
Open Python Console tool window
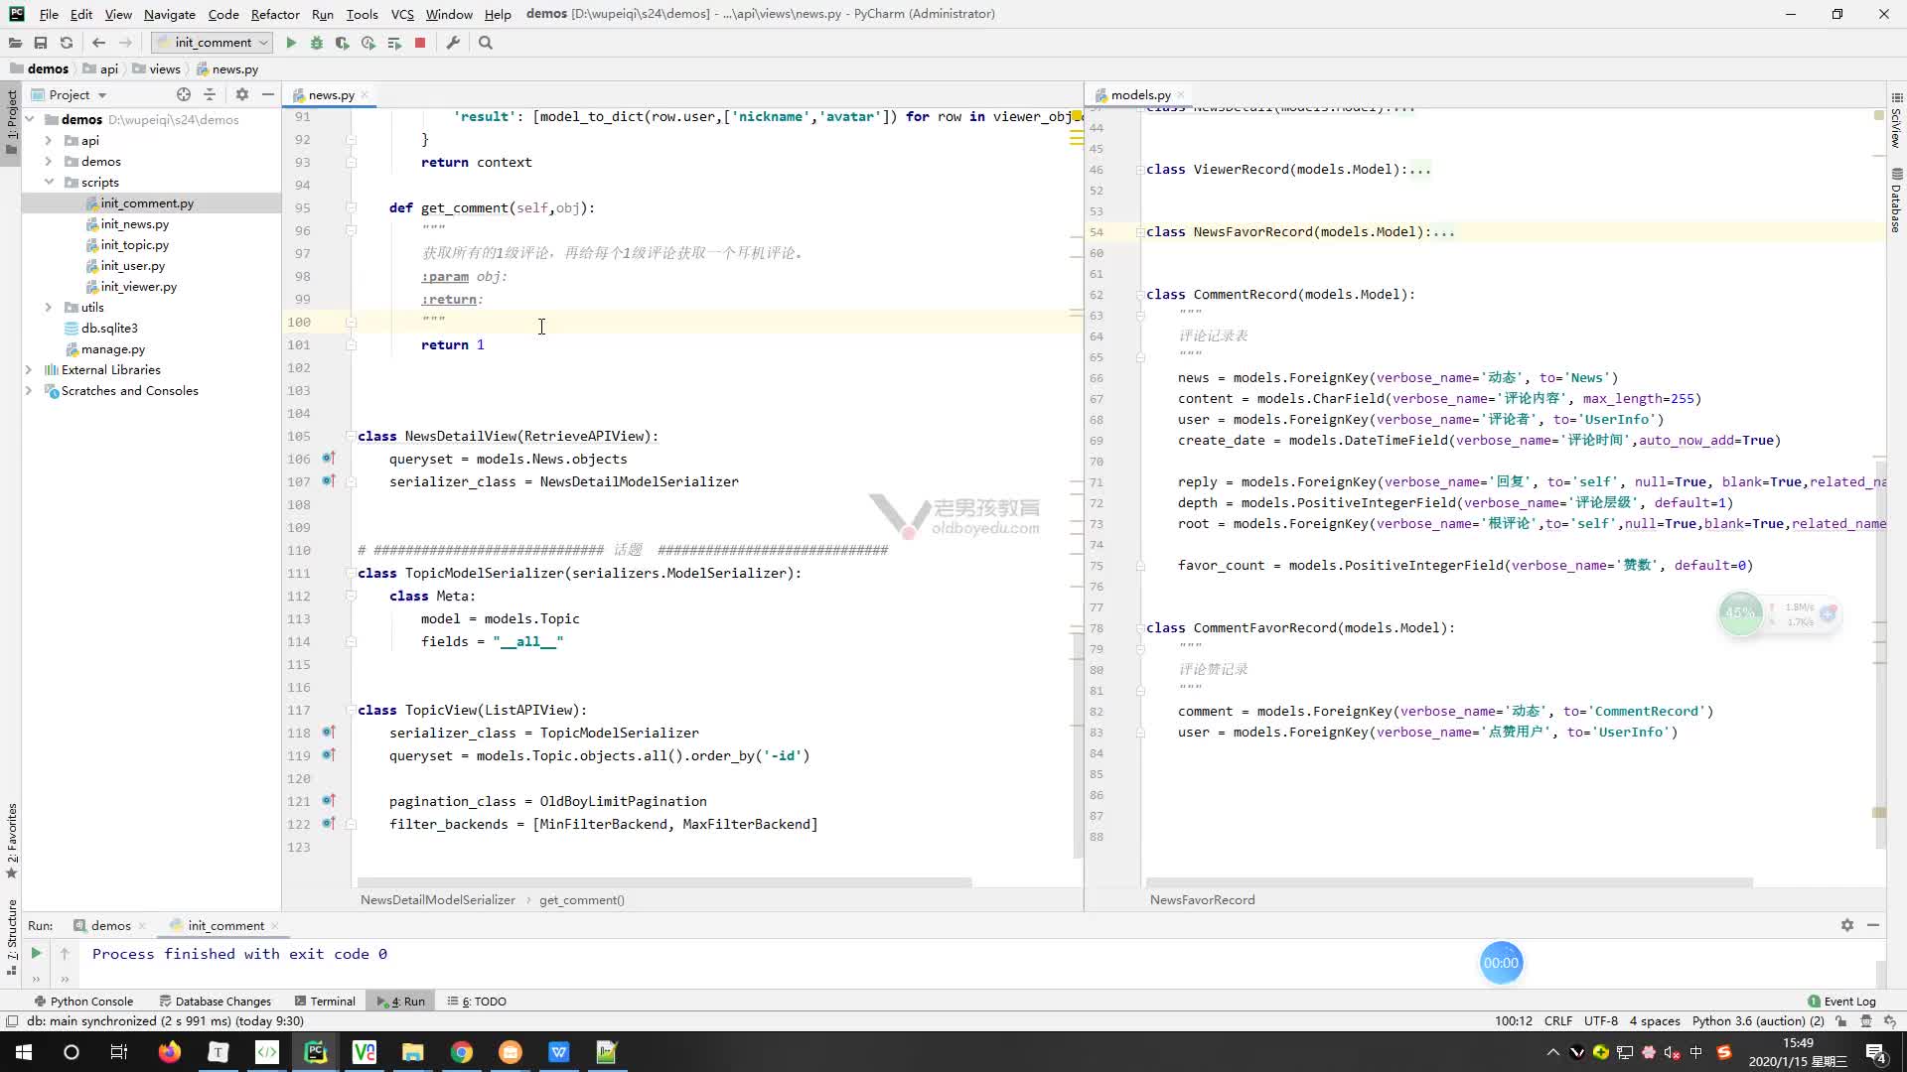point(83,1002)
